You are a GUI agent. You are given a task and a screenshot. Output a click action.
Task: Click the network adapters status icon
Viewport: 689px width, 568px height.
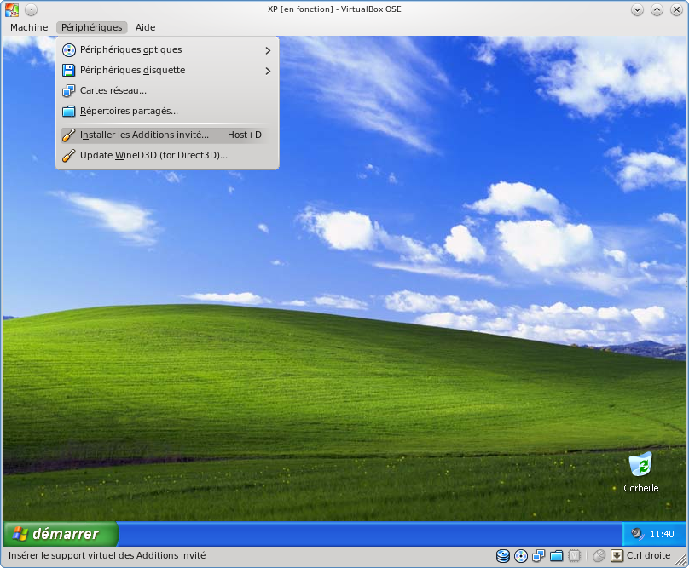(539, 556)
